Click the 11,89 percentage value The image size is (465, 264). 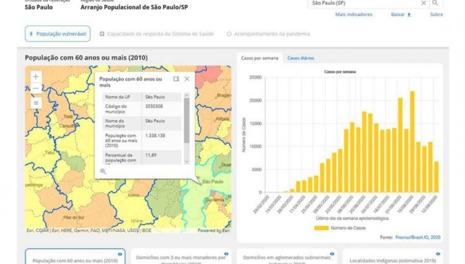[151, 155]
